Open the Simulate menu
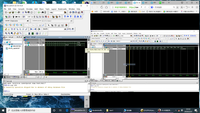 [x=29, y=9]
